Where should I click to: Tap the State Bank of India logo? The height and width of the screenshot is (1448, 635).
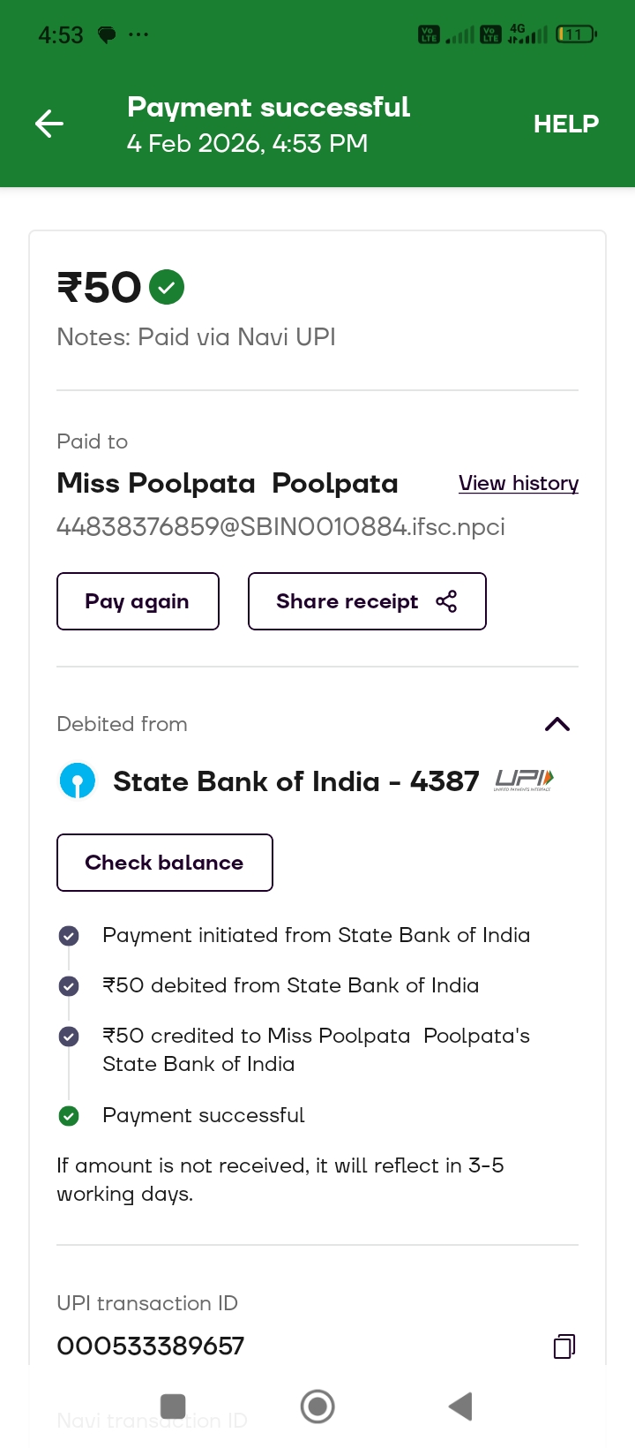coord(78,781)
